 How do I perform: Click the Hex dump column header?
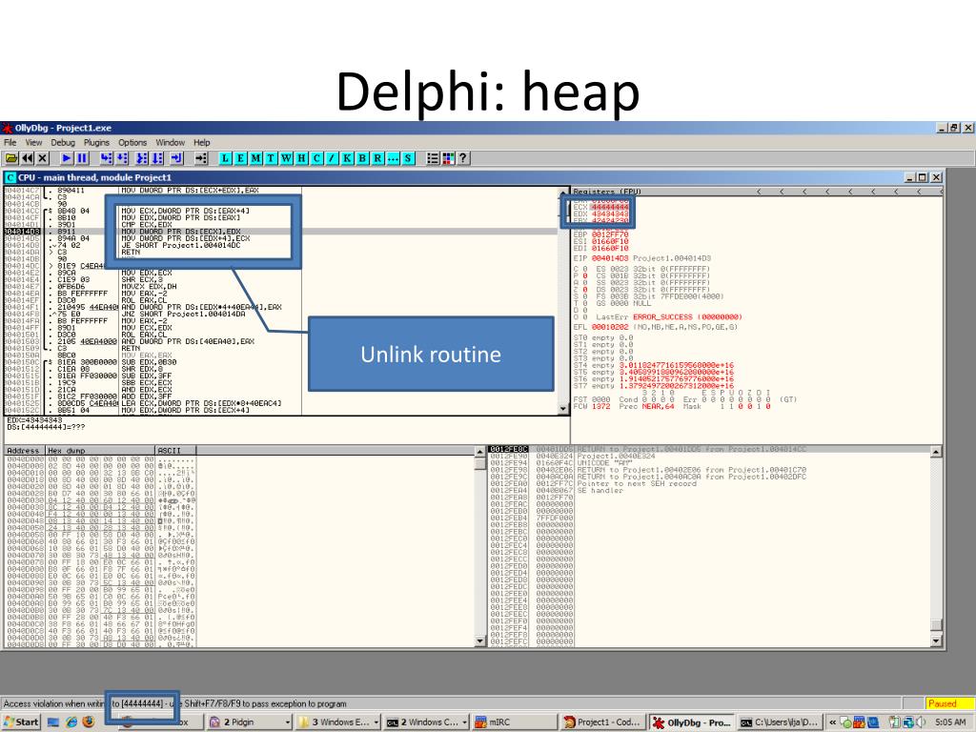click(98, 450)
